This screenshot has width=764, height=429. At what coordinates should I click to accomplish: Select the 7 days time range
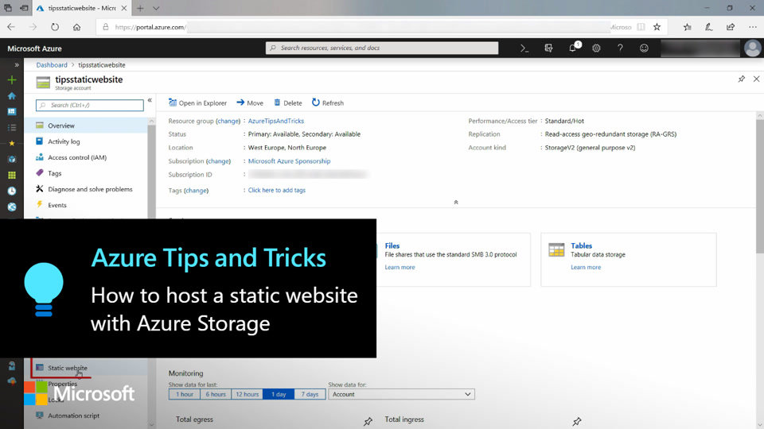[x=310, y=394]
